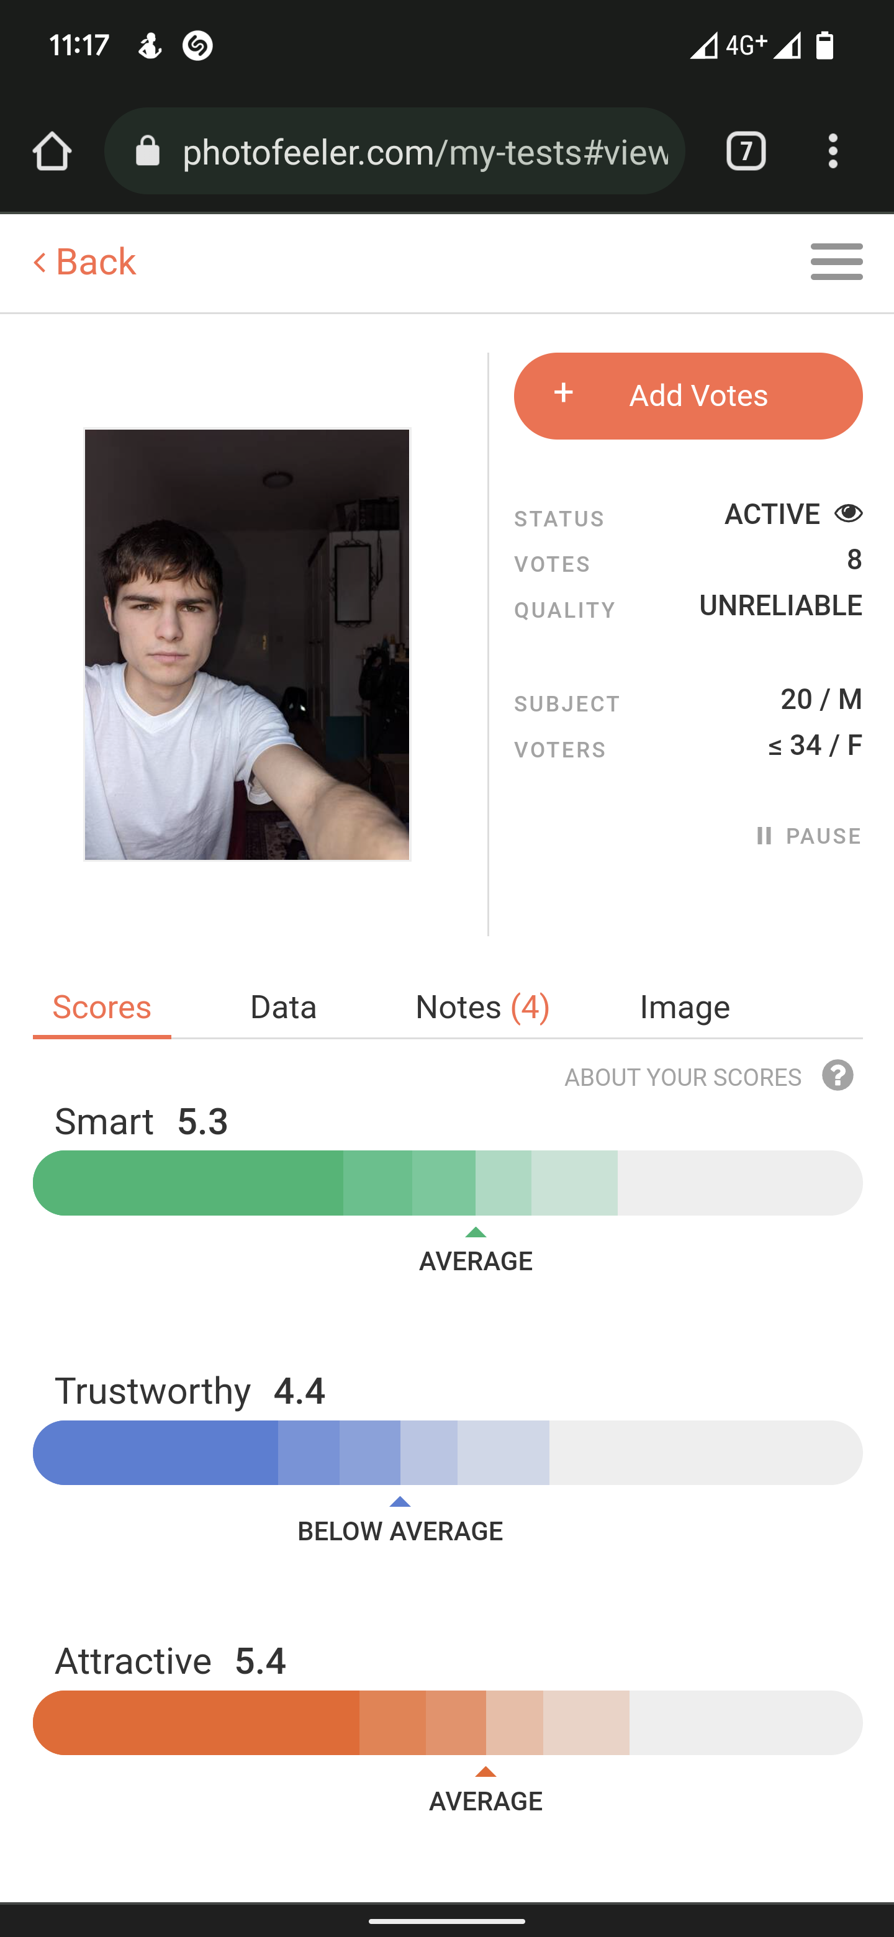Open the hamburger navigation menu
Image resolution: width=894 pixels, height=1937 pixels.
click(836, 261)
